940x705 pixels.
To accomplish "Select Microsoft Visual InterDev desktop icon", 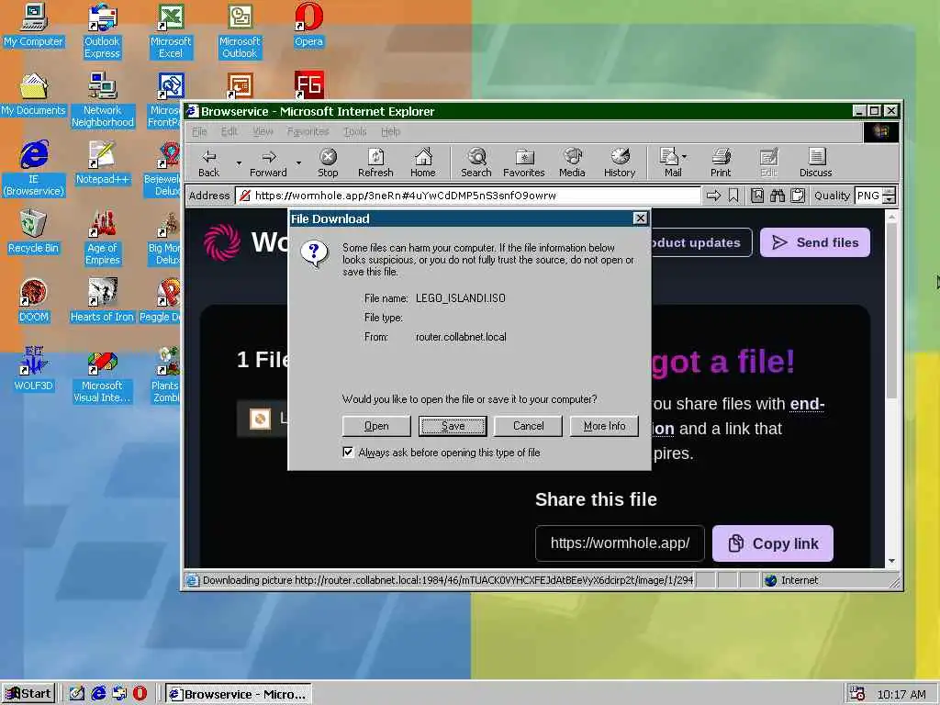I will (x=102, y=375).
